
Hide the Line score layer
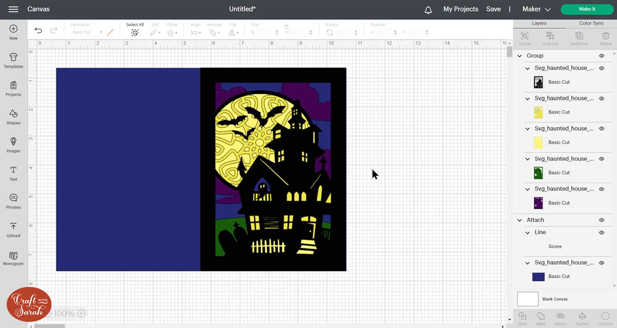pos(602,232)
